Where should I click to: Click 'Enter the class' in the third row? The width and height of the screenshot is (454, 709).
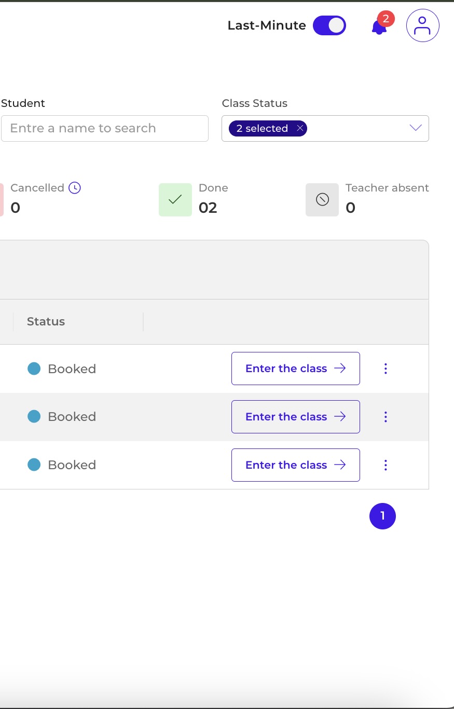[x=296, y=465]
